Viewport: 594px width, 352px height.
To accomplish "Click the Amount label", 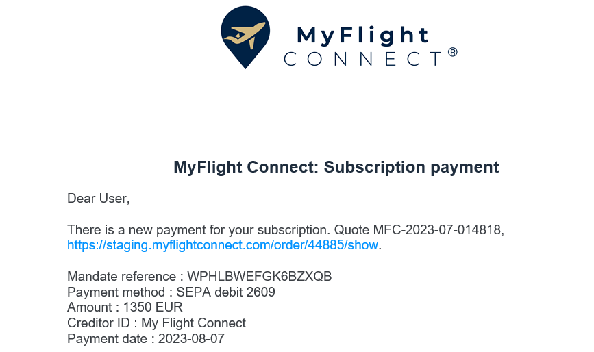I will point(90,307).
